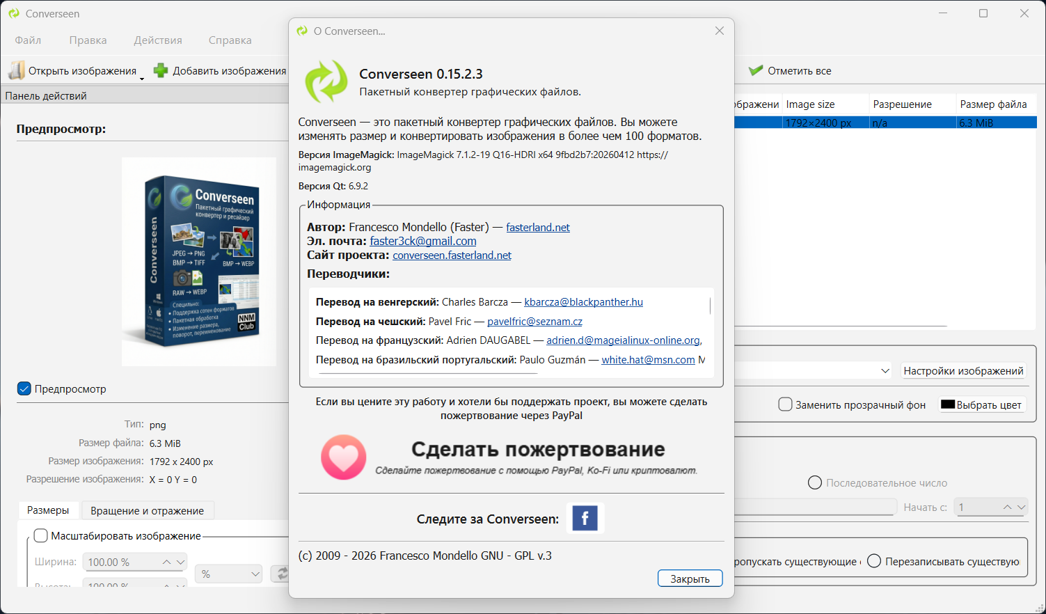Click the large Converseen logo in the dialog
1046x614 pixels.
[x=326, y=81]
